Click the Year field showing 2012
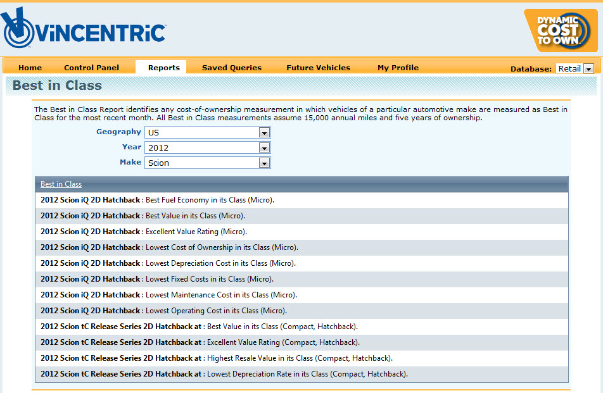This screenshot has width=603, height=393. (207, 147)
